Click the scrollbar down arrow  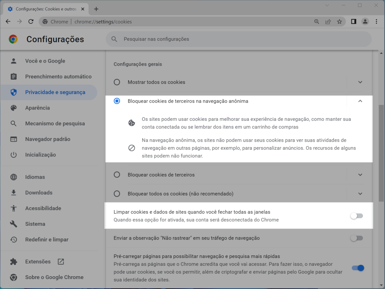pyautogui.click(x=381, y=285)
